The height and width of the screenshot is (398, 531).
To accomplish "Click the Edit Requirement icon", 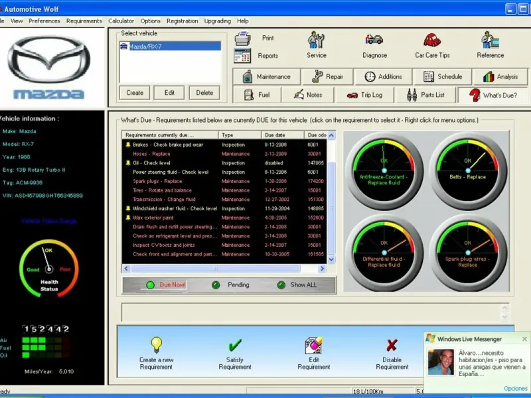I will tap(313, 344).
